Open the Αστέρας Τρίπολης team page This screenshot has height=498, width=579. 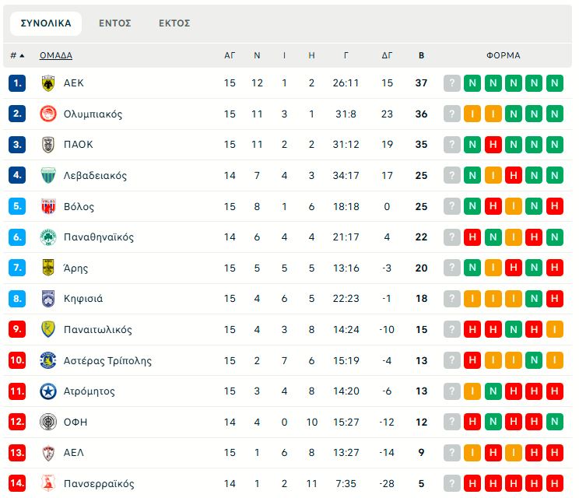(x=107, y=361)
